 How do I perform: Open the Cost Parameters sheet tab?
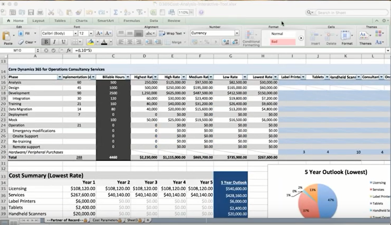[x=105, y=220]
